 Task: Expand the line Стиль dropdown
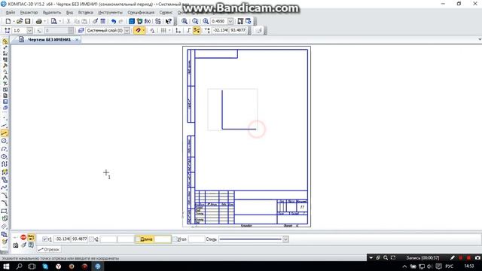point(285,239)
